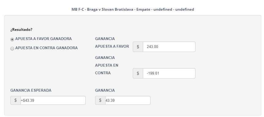This screenshot has width=264, height=117.
Task: Click the APUESTA EN CONTRA field label
Action: click(x=106, y=69)
